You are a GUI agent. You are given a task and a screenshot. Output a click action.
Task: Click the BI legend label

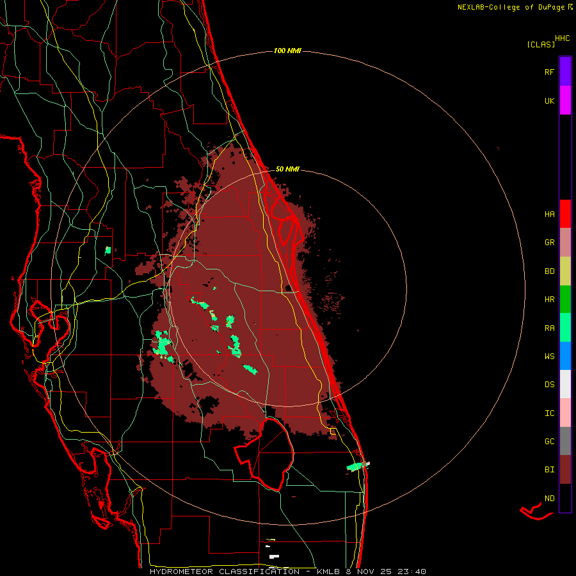pos(549,470)
